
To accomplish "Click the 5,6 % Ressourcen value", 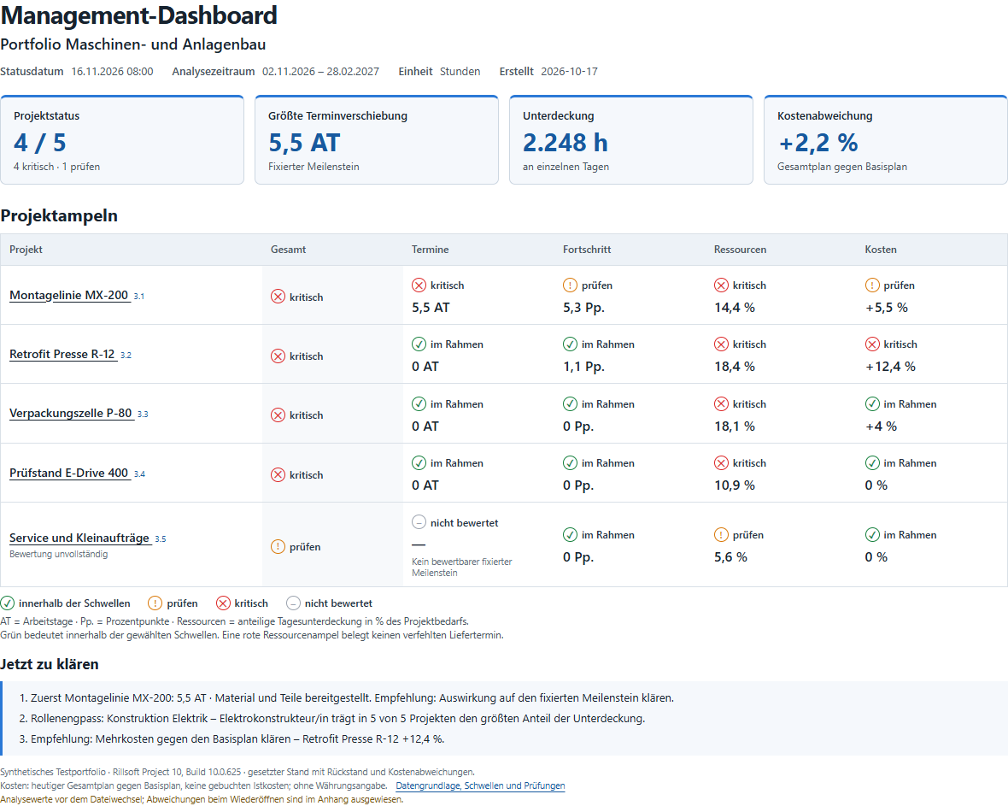I will [731, 557].
